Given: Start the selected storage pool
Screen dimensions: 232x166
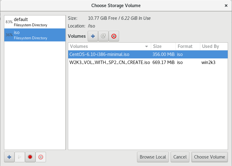Looking at the screenshot, I should click(19, 157).
